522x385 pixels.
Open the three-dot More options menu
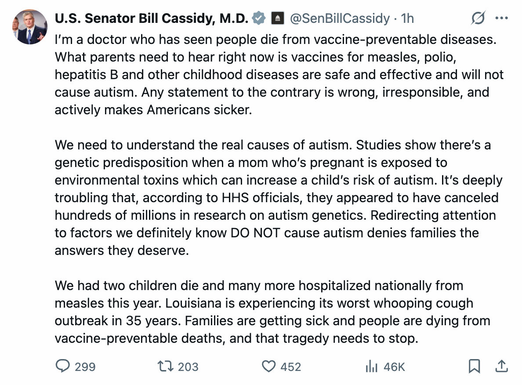(x=501, y=18)
